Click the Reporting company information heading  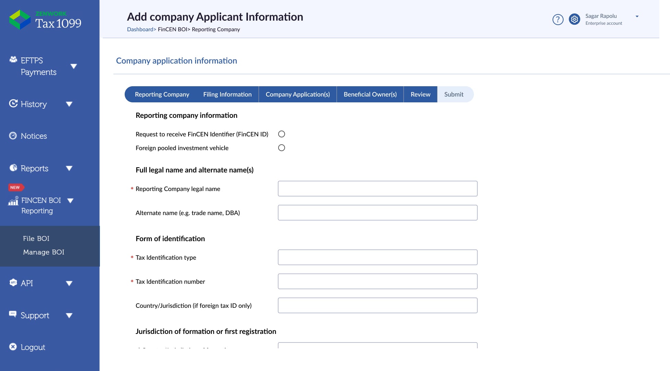[186, 115]
